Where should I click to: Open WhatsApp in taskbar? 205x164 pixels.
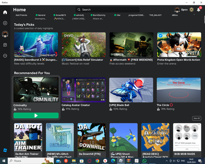[144, 161]
